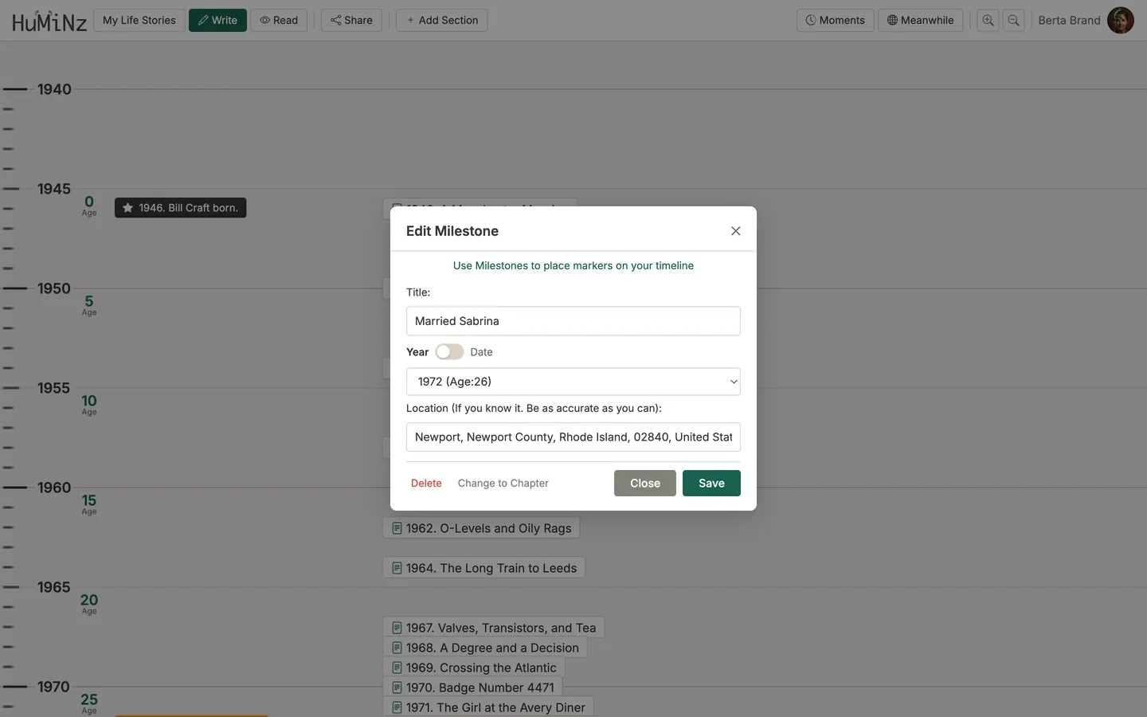Click the 1965 year label on timeline
This screenshot has width=1147, height=717.
[54, 587]
